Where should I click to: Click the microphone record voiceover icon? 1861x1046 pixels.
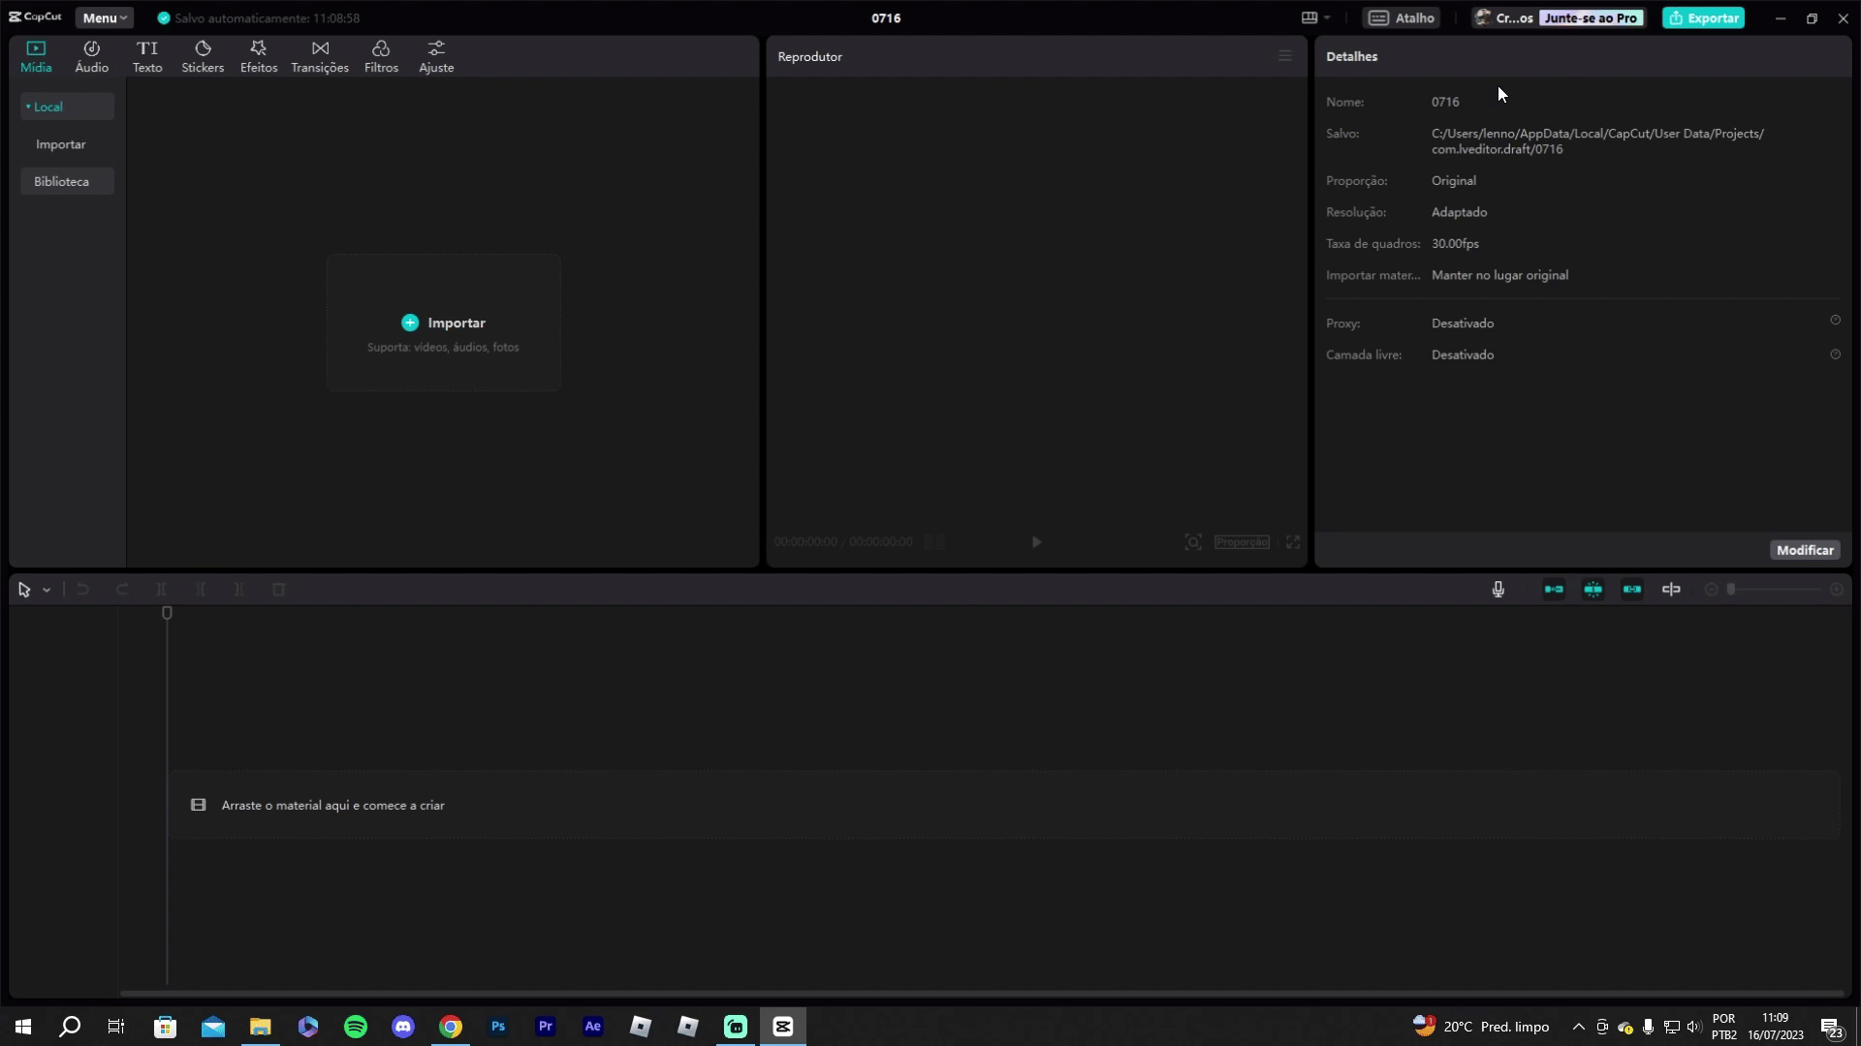point(1498,589)
